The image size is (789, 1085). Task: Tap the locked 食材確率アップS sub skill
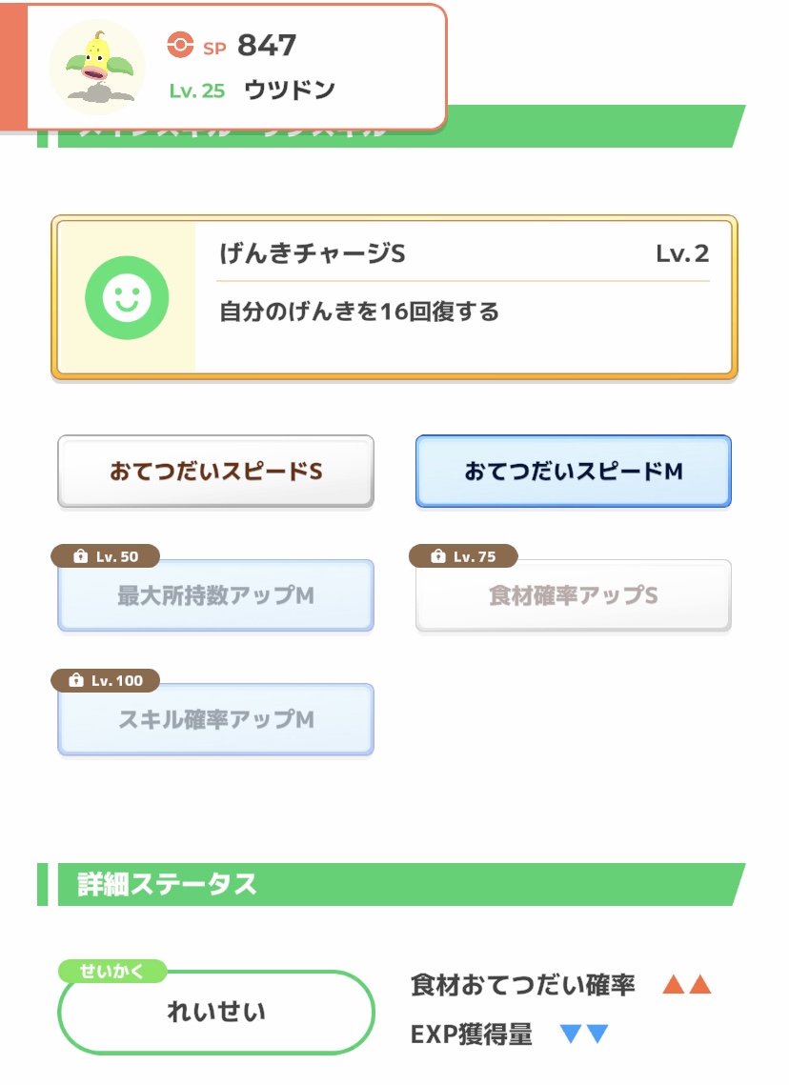coord(573,596)
